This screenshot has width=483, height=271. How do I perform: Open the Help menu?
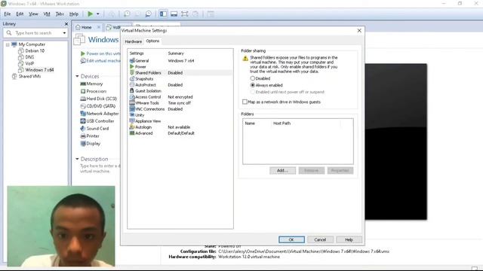click(x=74, y=14)
